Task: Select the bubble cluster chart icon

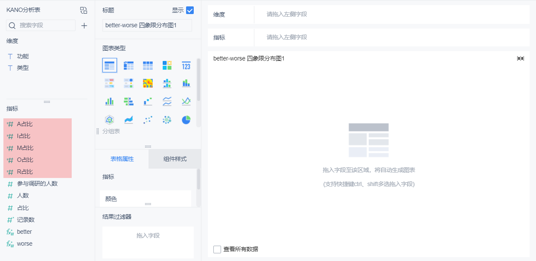Action: [x=167, y=120]
